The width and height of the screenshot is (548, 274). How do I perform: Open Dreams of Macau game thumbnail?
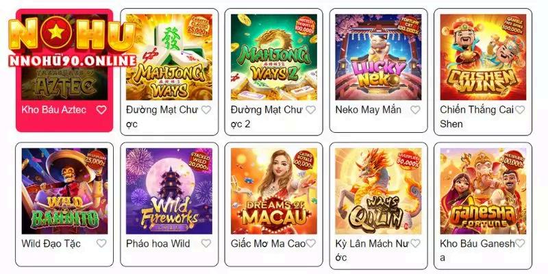click(x=273, y=191)
